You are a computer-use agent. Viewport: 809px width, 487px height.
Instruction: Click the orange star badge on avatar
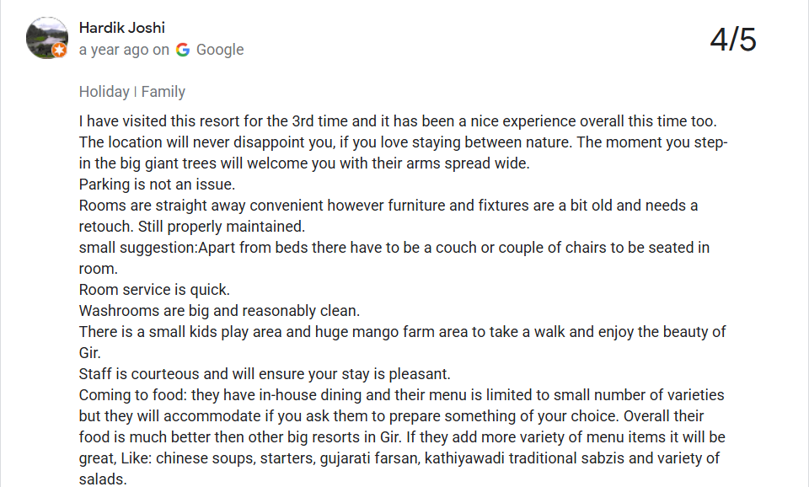click(60, 50)
